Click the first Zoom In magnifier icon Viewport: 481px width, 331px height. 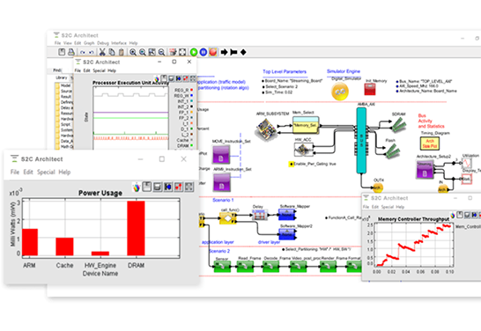coord(133,52)
